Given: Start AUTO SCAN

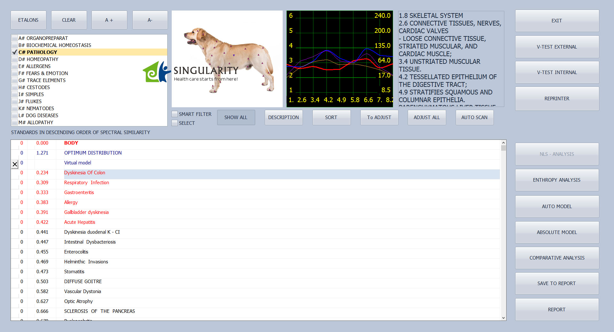Looking at the screenshot, I should [475, 117].
